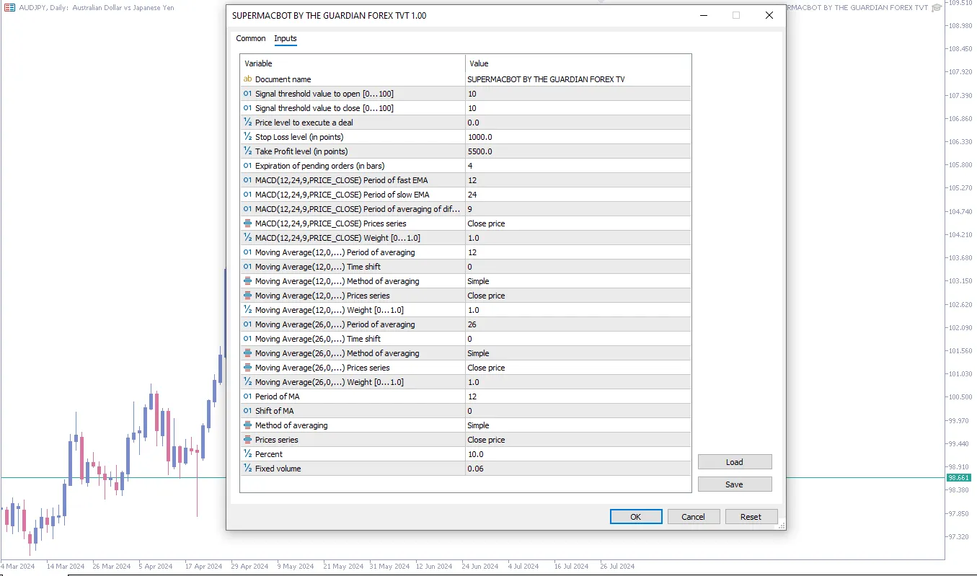The width and height of the screenshot is (977, 576).
Task: Select the Inputs tab
Action: pos(286,38)
